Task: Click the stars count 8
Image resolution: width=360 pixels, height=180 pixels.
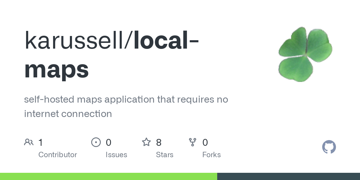Action: pos(159,142)
